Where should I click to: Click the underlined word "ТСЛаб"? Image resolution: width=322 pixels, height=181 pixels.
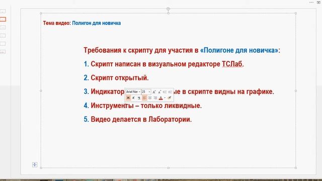(232, 64)
